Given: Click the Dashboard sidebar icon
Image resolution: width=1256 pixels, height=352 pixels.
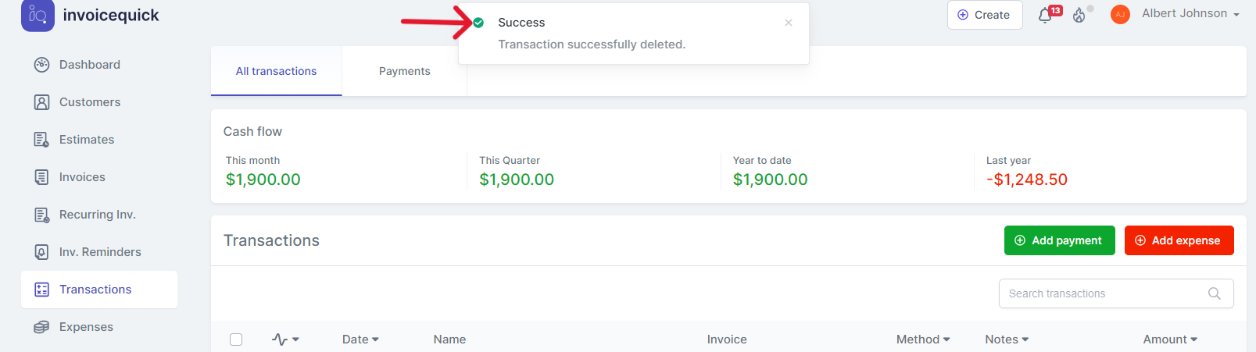Looking at the screenshot, I should coord(41,65).
